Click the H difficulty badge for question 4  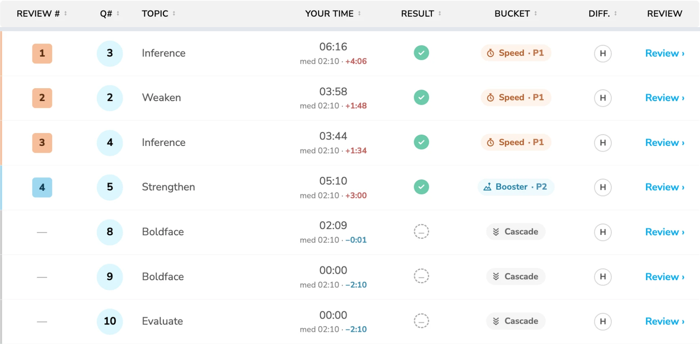pyautogui.click(x=602, y=143)
